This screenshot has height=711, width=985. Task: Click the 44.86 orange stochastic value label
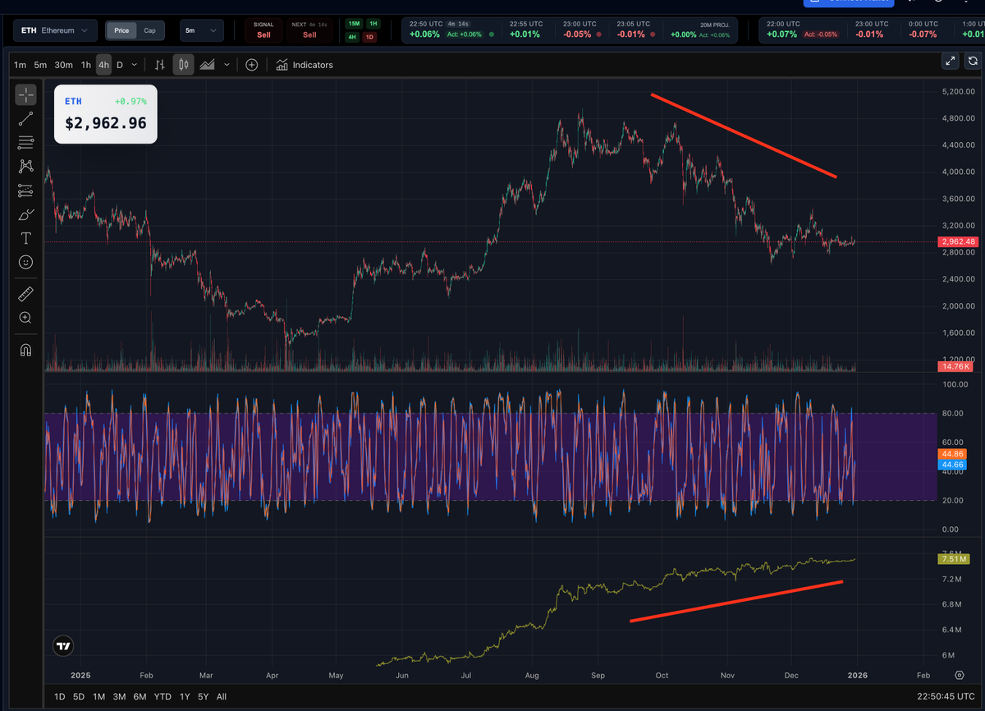tap(952, 453)
